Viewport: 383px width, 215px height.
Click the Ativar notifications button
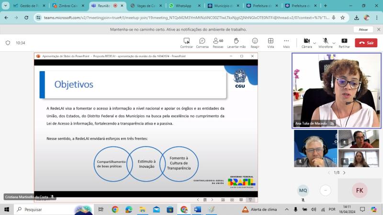tap(363, 30)
